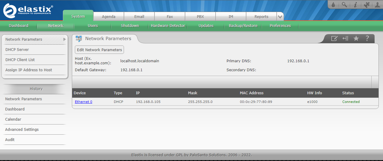The width and height of the screenshot is (383, 161).
Task: Collapse the left side panel icon
Action: (345, 38)
